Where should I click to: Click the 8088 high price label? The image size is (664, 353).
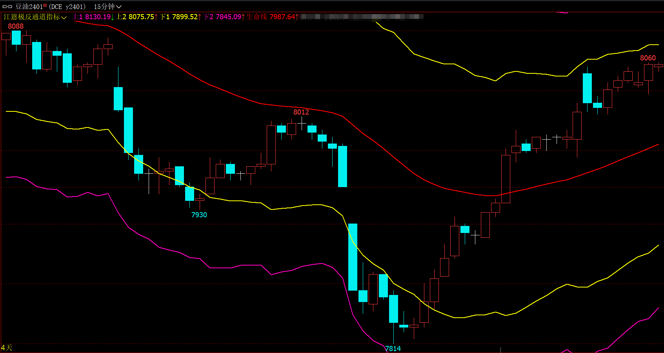coord(16,26)
